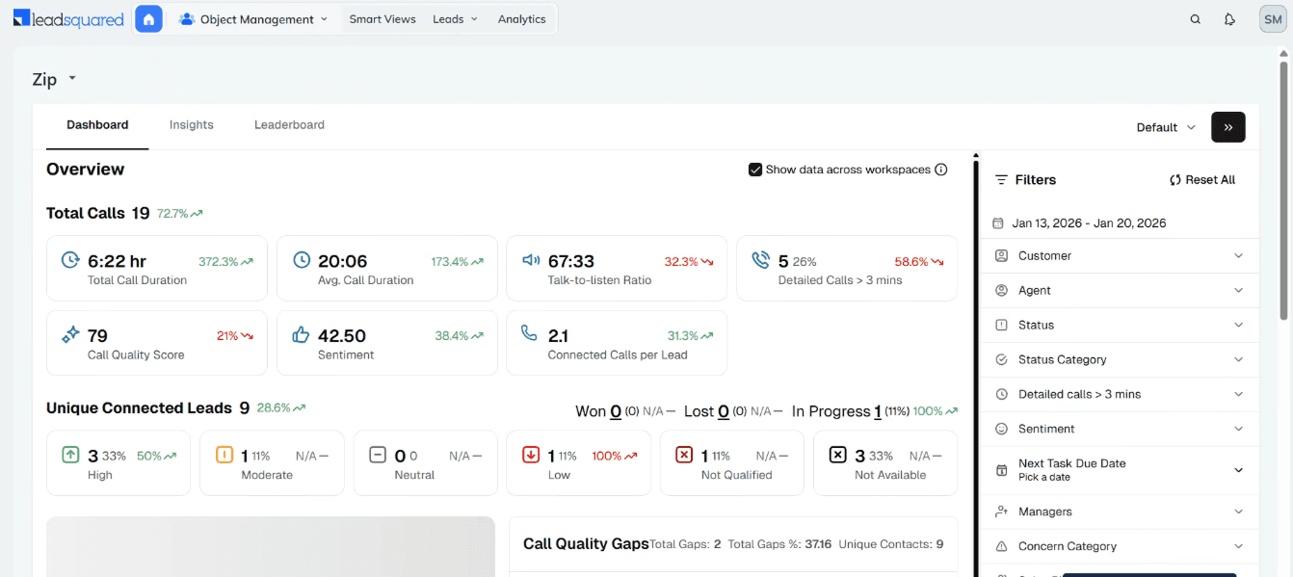Toggle Show data across workspaces checkbox

pos(755,170)
